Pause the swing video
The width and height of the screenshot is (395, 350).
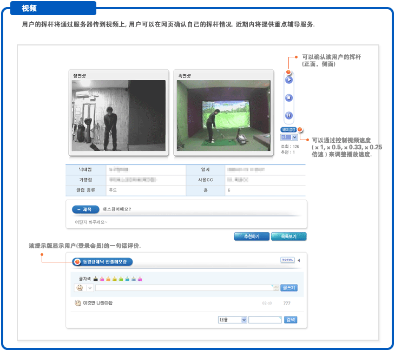pos(289,115)
